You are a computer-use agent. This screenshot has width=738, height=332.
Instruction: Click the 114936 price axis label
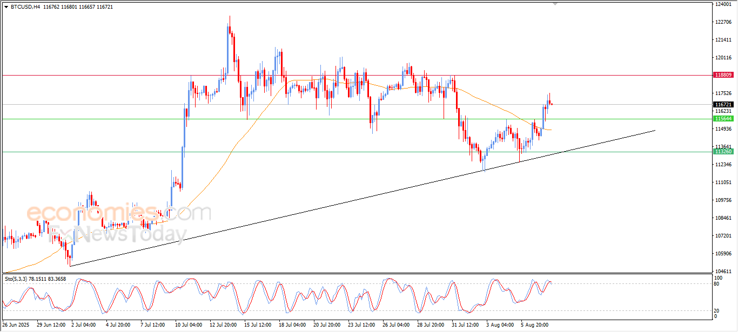pyautogui.click(x=723, y=128)
